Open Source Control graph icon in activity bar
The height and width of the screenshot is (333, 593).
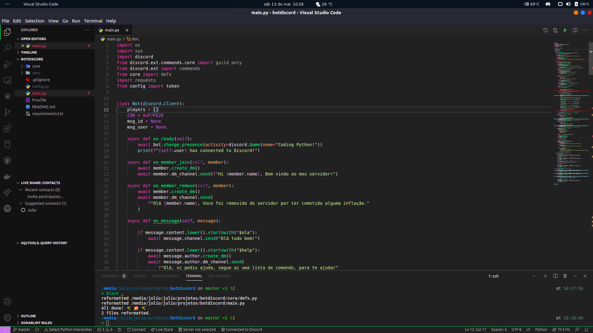click(x=7, y=112)
